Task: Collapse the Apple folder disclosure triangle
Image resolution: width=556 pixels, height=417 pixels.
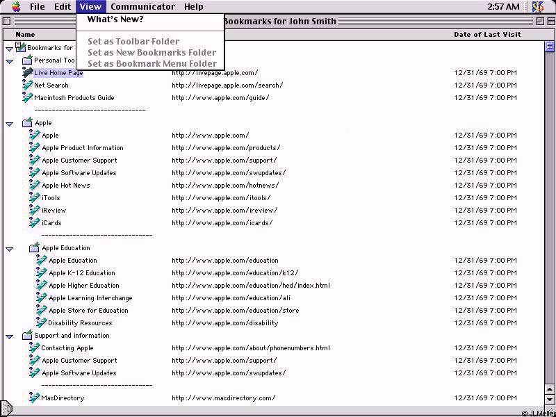Action: point(10,124)
